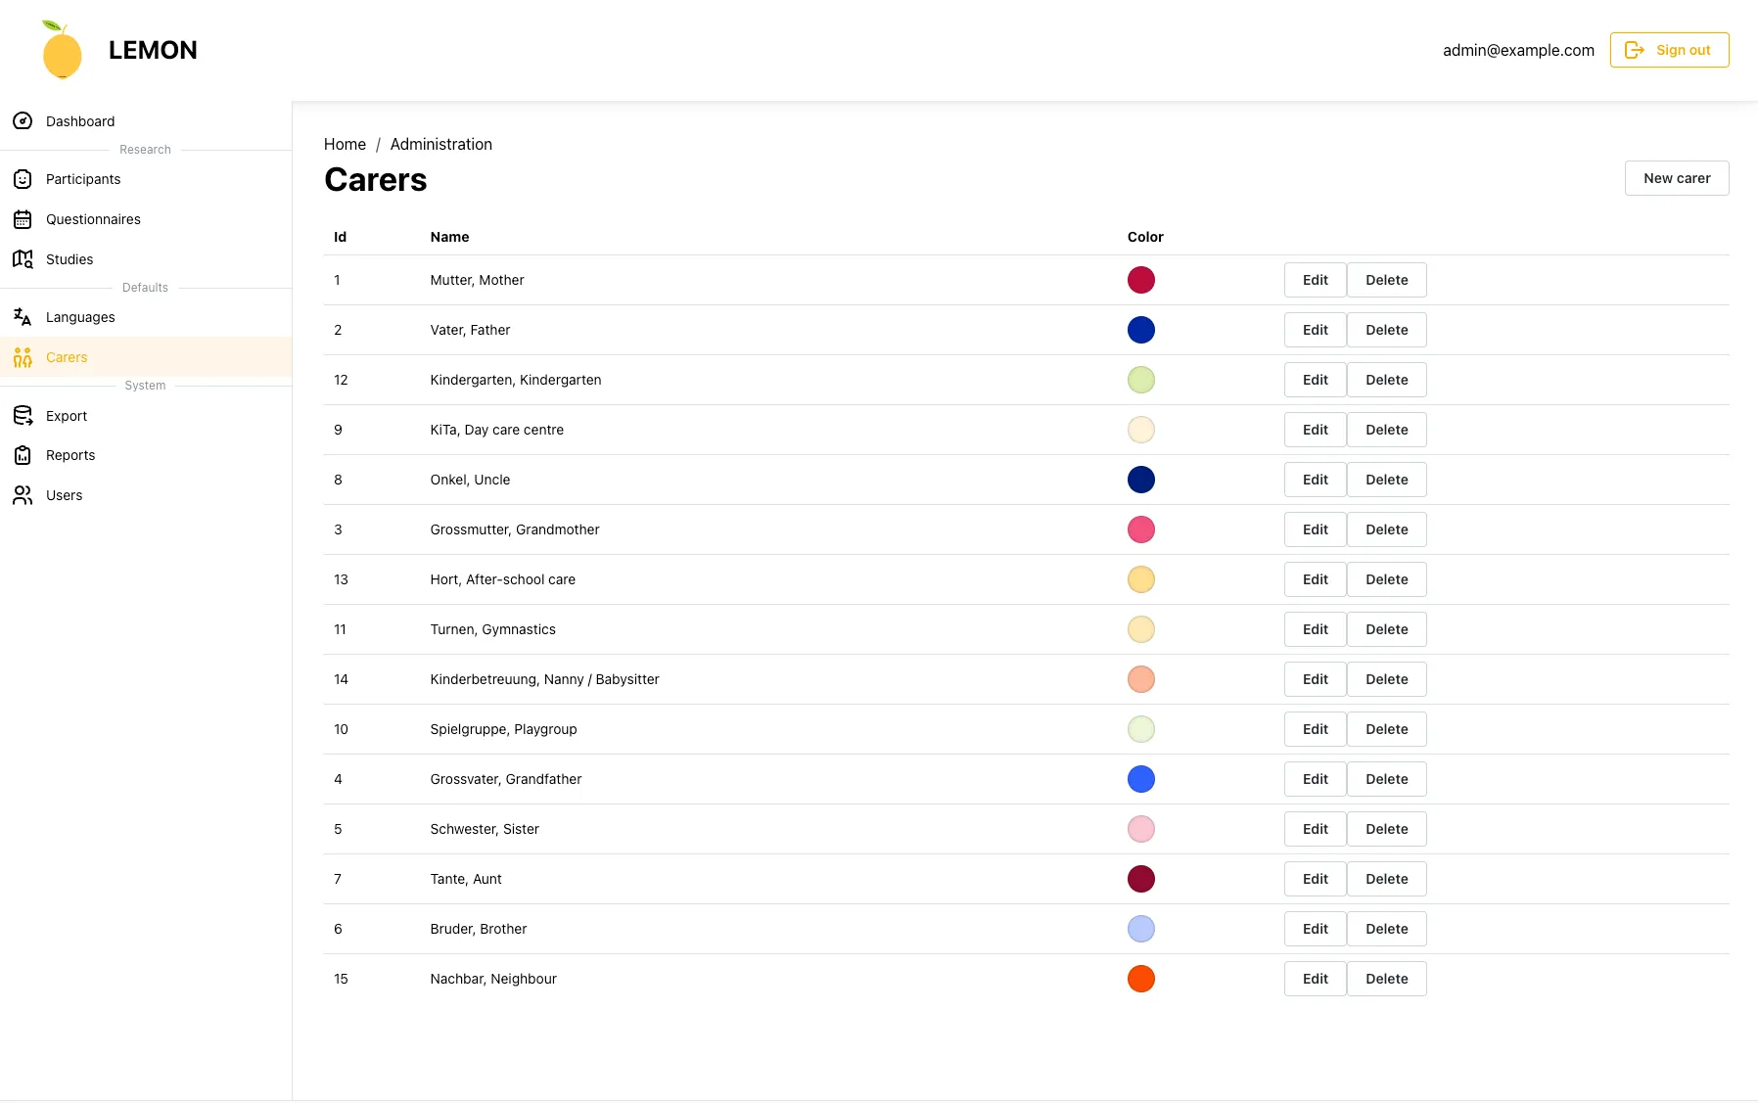Create a new carer
Viewport: 1758px width, 1103px height.
point(1676,177)
